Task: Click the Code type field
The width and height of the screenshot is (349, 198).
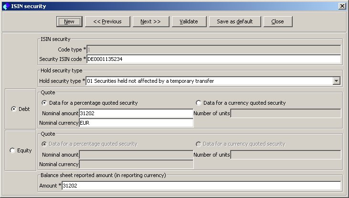Action: pos(213,49)
